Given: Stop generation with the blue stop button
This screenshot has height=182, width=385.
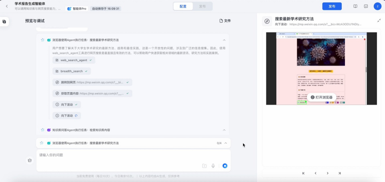Looking at the screenshot, I should click(x=225, y=166).
